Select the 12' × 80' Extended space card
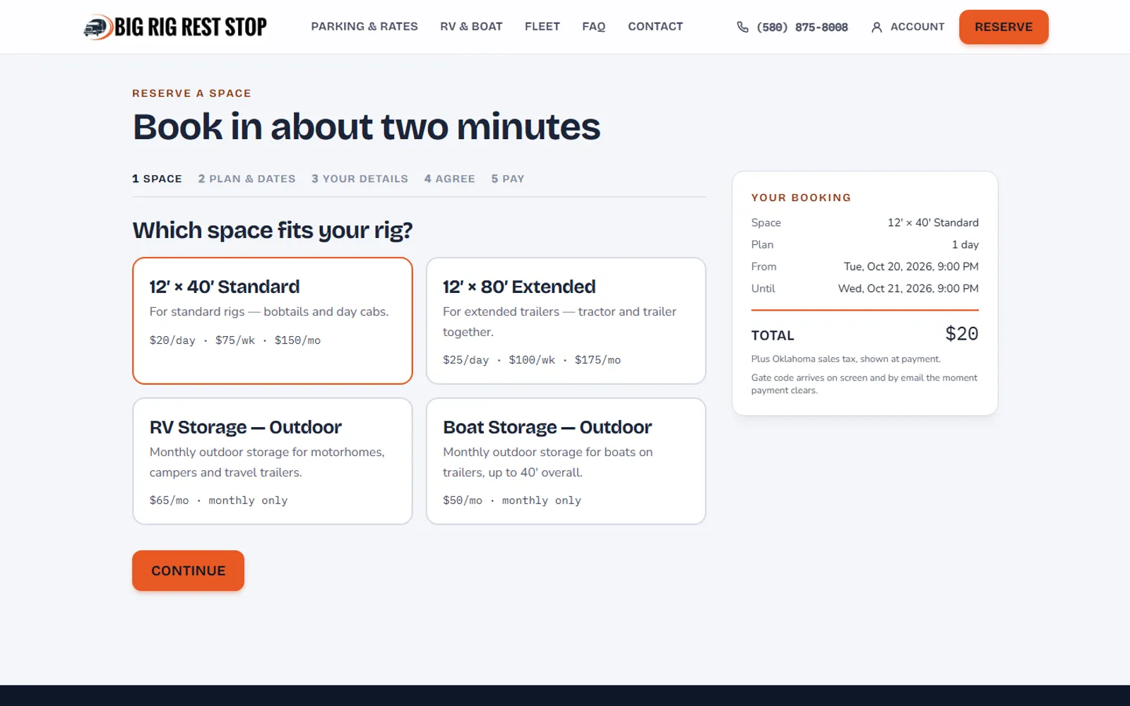 click(566, 321)
